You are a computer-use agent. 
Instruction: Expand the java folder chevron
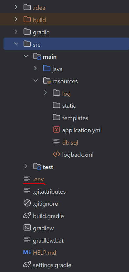(x=36, y=68)
